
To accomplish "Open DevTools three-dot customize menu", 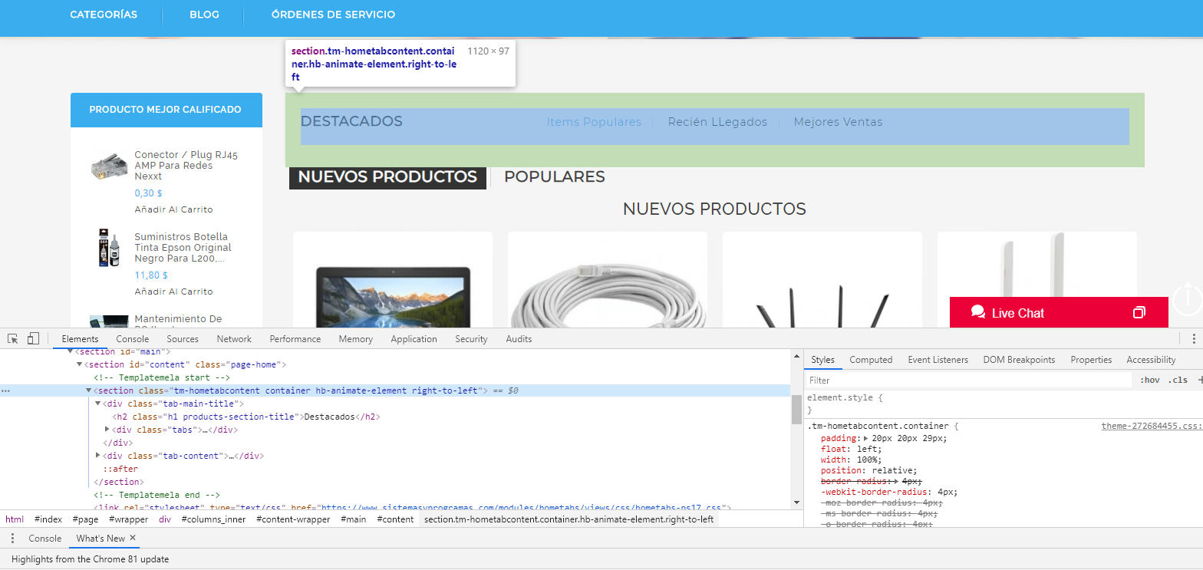I will coord(1193,339).
